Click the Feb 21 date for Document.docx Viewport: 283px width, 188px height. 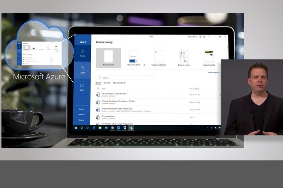click(192, 117)
